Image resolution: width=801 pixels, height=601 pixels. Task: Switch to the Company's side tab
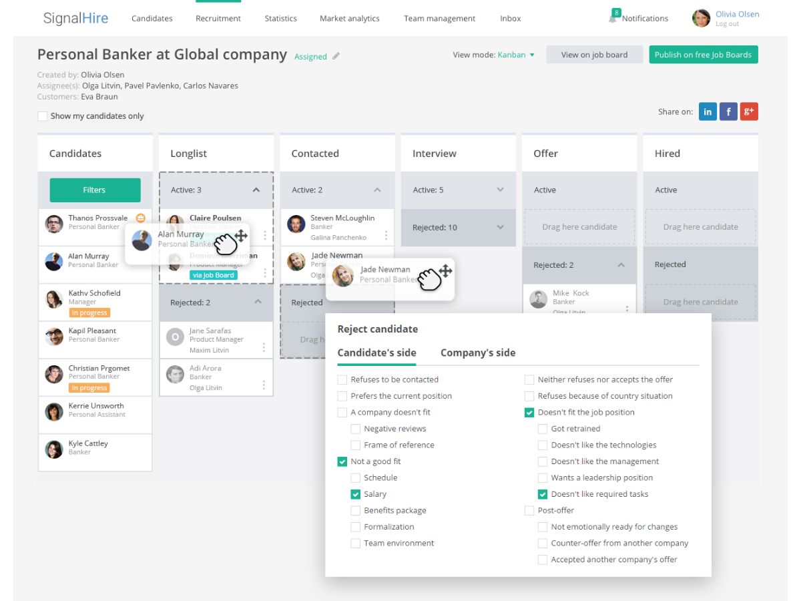coord(478,353)
